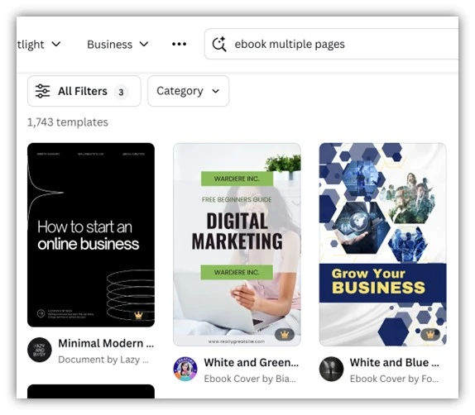The image size is (475, 415).
Task: Click crown badge on Minimal Modern template
Action: tap(138, 316)
